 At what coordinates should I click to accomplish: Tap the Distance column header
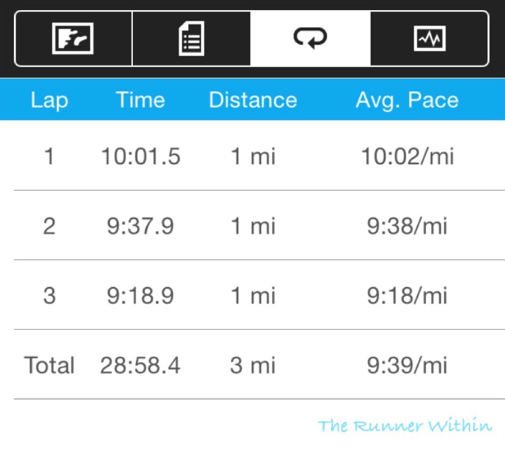tap(253, 100)
